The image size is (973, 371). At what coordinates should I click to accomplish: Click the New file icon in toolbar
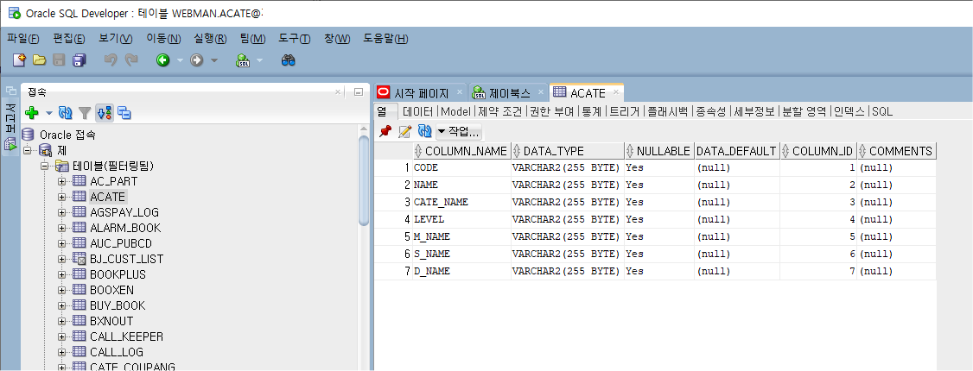point(19,60)
